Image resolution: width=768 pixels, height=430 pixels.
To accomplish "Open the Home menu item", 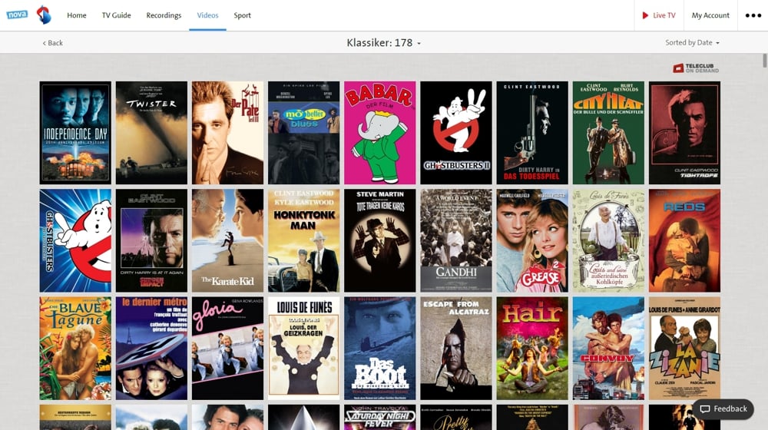I will click(76, 15).
